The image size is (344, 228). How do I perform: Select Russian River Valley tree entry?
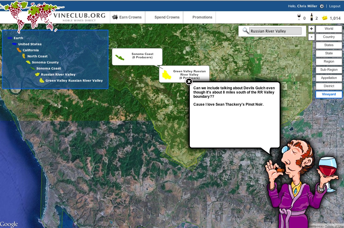[x=58, y=75]
